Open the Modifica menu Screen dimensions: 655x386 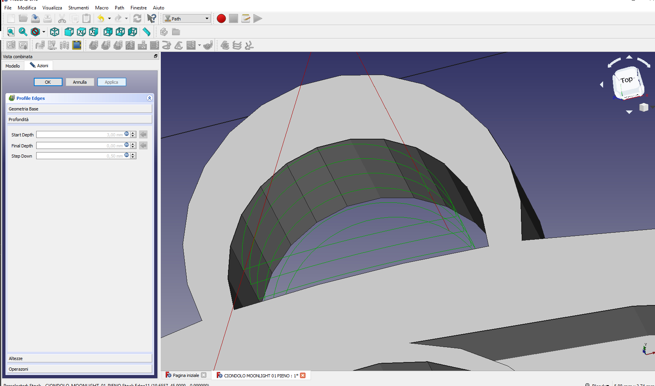27,7
